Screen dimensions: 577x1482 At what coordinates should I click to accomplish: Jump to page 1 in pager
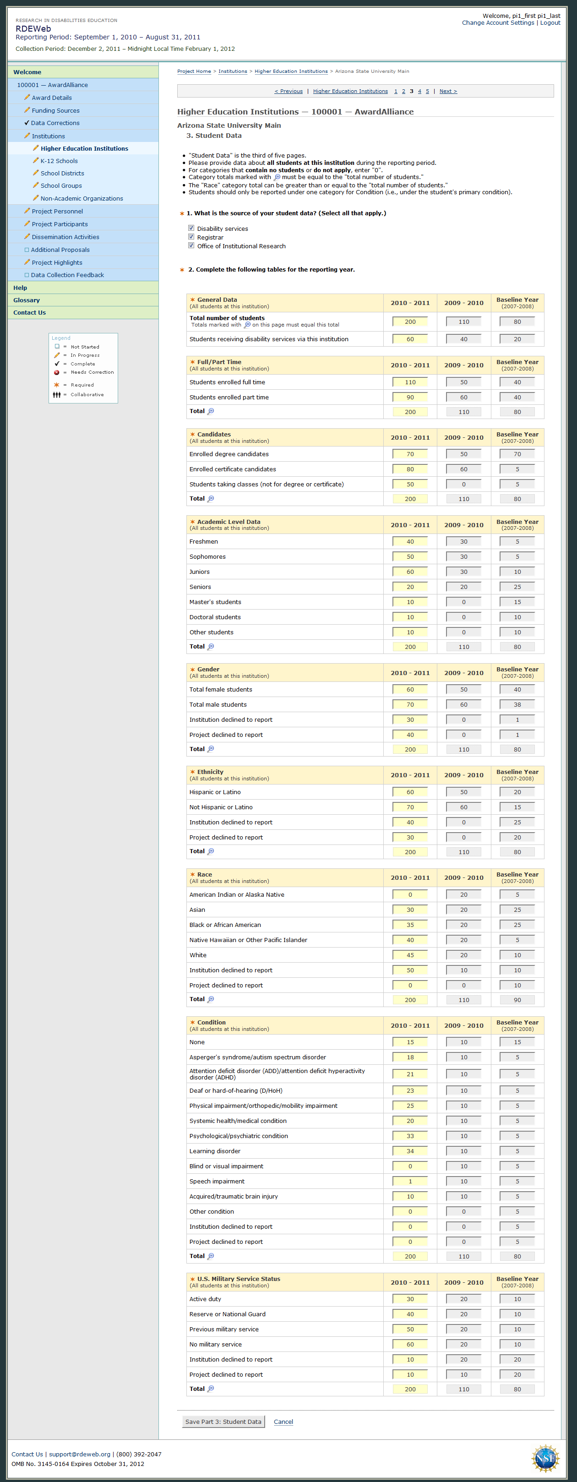coord(396,91)
